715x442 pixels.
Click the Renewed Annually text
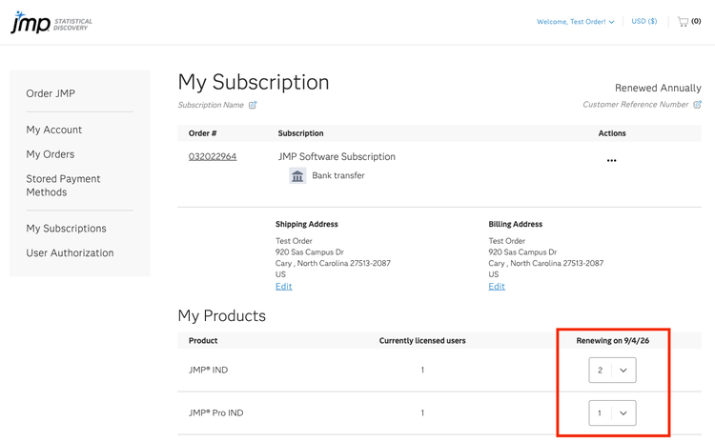(658, 88)
